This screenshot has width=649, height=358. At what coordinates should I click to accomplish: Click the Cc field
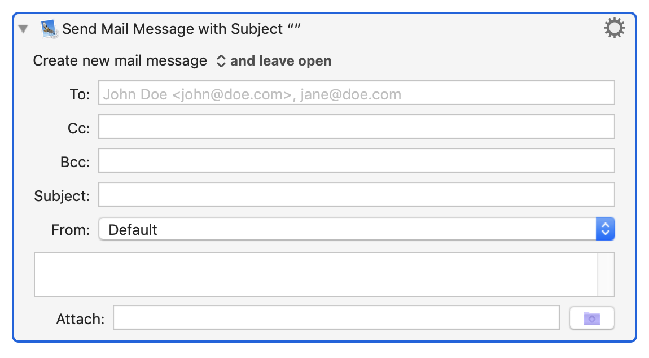[356, 126]
